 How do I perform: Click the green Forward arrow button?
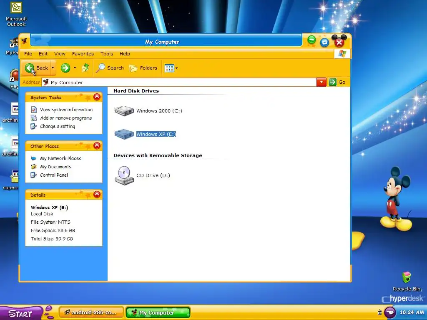coord(65,68)
